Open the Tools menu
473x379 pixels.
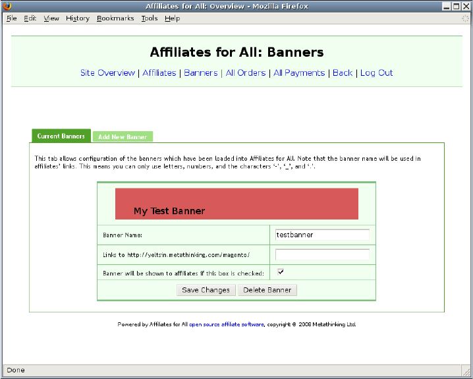[150, 18]
